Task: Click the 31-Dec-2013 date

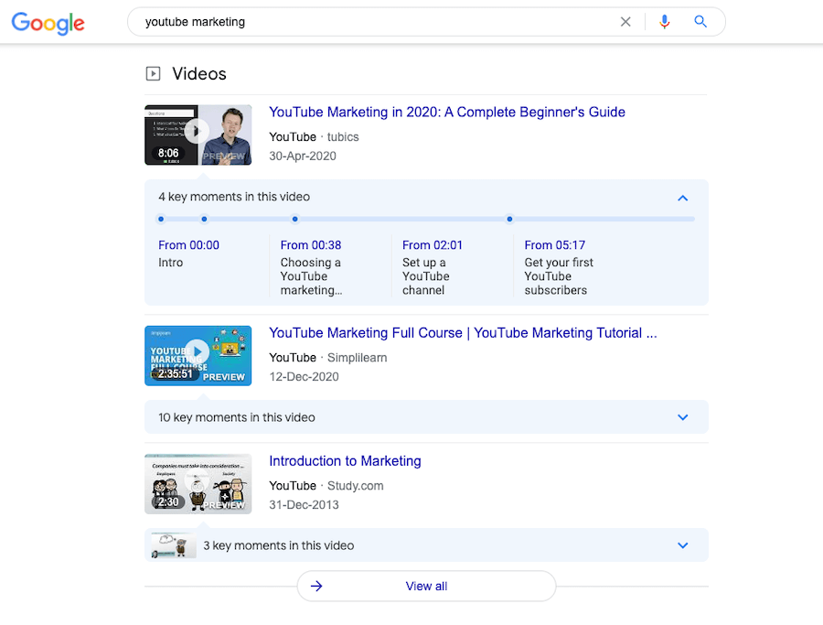Action: pos(304,505)
